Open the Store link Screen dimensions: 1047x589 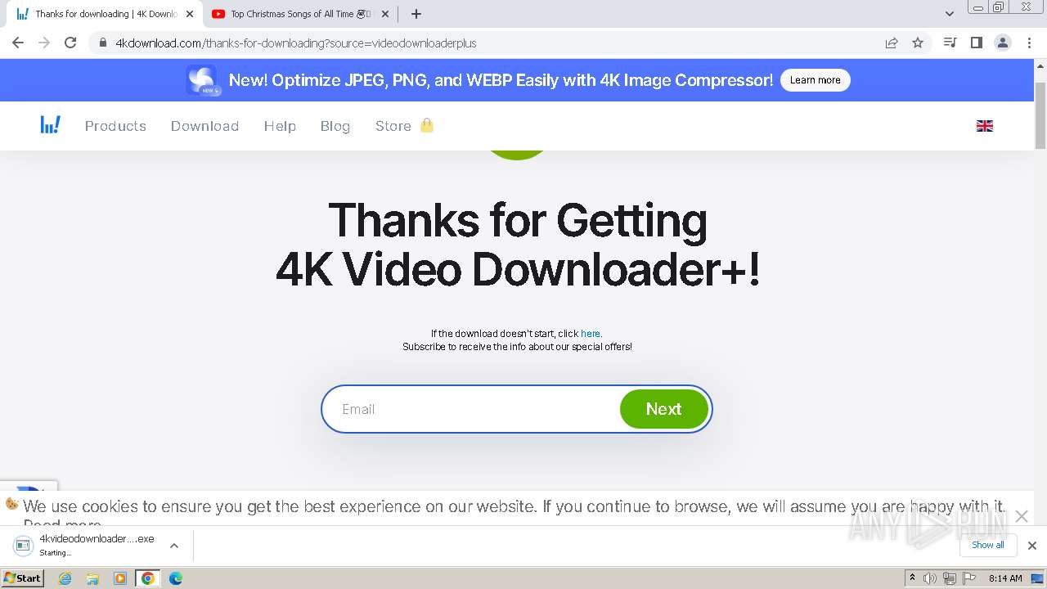point(393,126)
